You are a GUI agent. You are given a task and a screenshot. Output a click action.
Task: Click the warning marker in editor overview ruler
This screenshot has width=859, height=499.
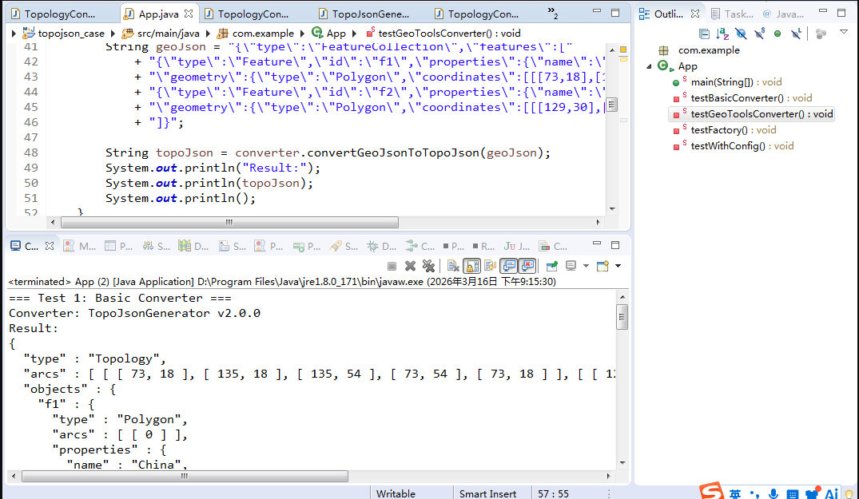[623, 59]
